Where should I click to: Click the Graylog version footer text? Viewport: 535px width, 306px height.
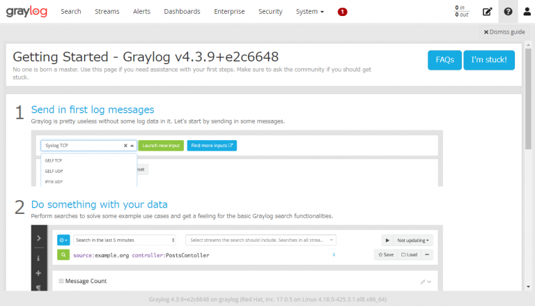click(x=267, y=300)
